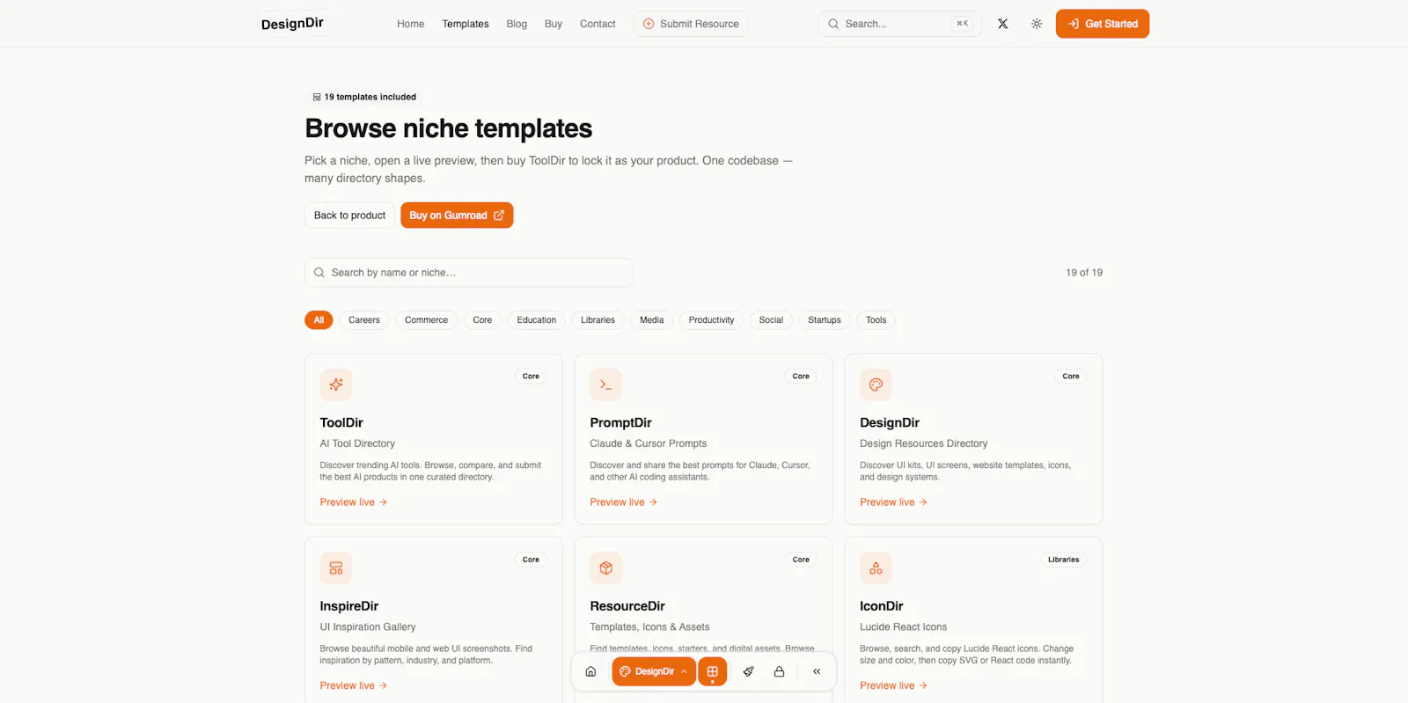Screen dimensions: 1408x703
Task: Click the InspireDir card title
Action: click(x=349, y=606)
